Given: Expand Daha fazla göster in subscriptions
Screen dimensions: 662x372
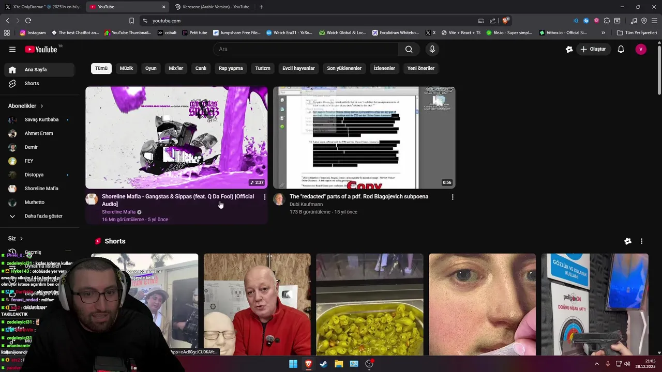Looking at the screenshot, I should click(39, 216).
